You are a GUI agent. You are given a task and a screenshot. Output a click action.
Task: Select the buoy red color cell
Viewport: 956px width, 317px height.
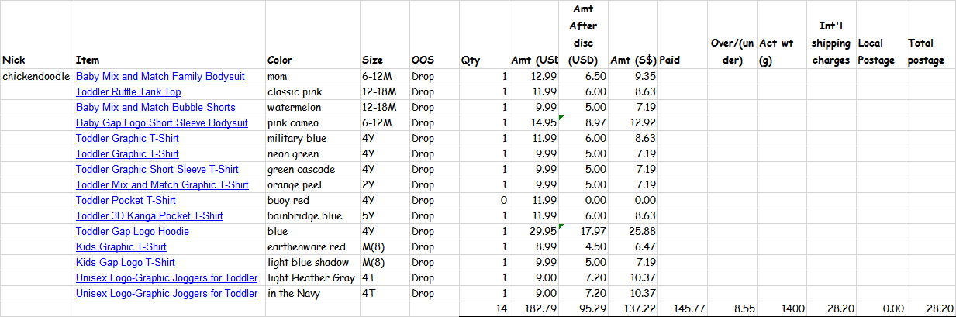pos(312,201)
